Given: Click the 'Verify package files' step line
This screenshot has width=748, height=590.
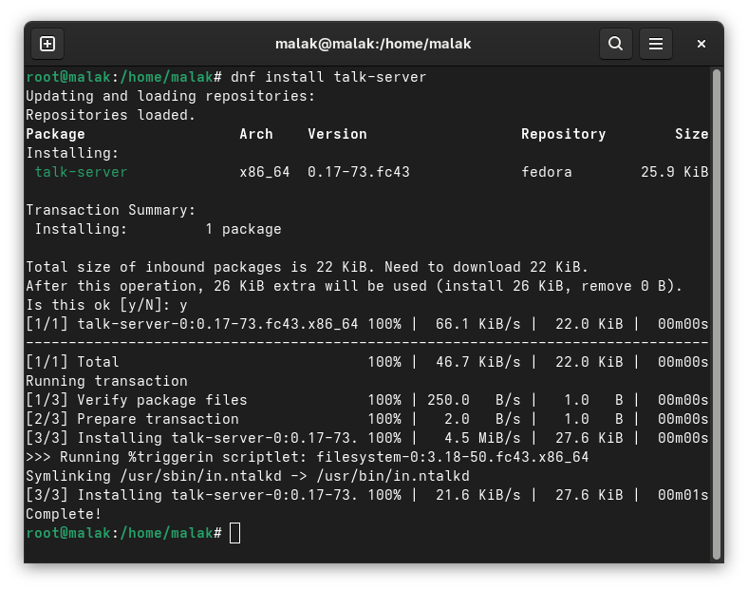Looking at the screenshot, I should [x=161, y=400].
